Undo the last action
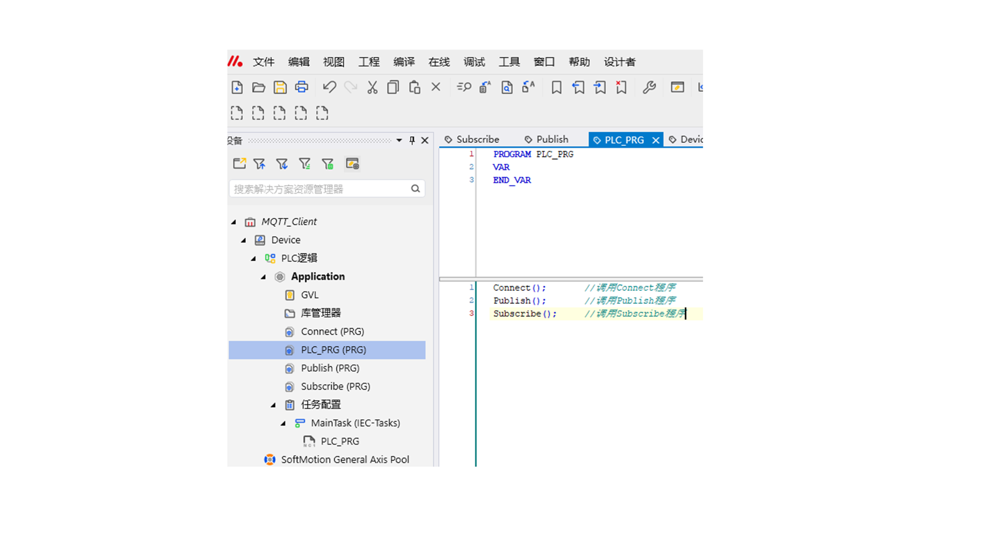 point(329,88)
